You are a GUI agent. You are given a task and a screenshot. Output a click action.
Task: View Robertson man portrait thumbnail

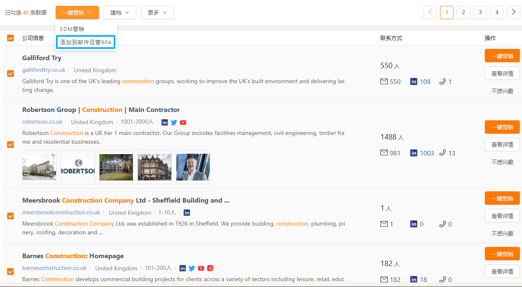tap(193, 167)
